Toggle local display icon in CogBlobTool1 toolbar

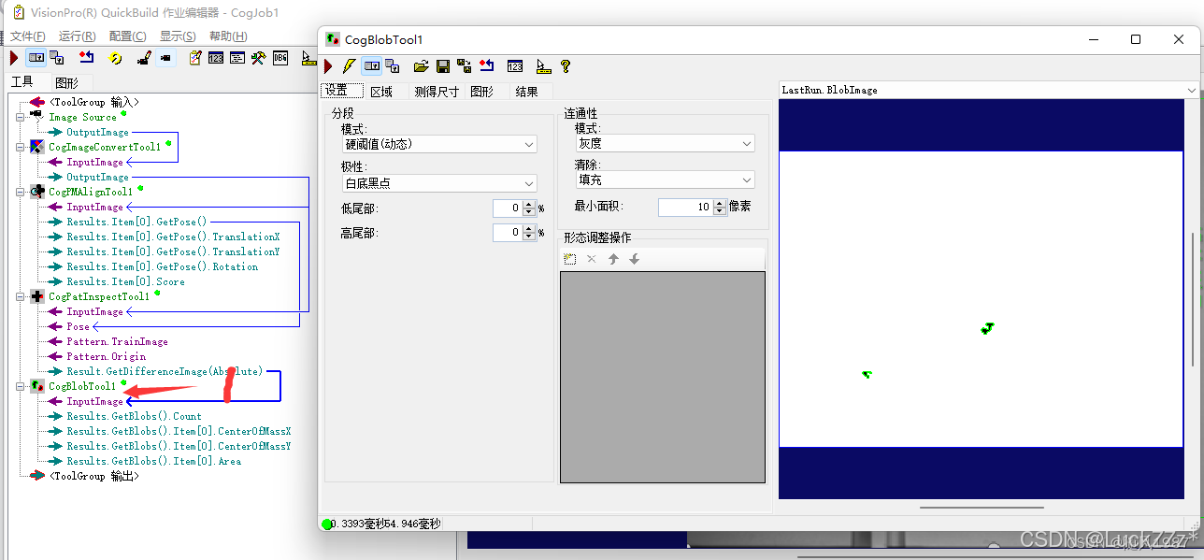[371, 66]
